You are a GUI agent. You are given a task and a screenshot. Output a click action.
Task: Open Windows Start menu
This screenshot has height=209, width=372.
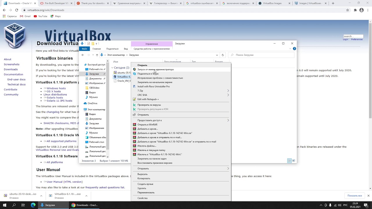click(x=5, y=205)
